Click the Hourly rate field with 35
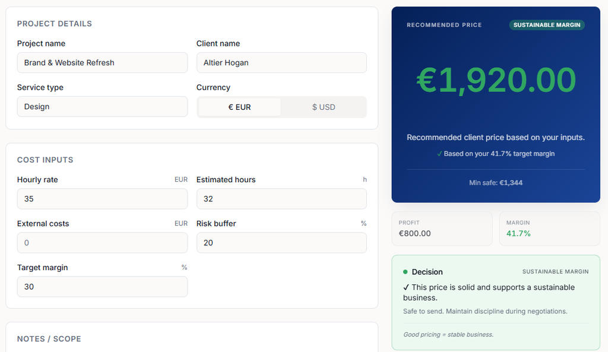 pyautogui.click(x=102, y=199)
